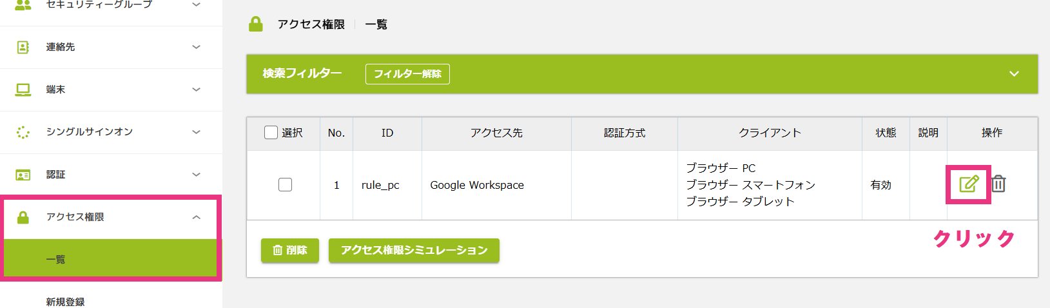Screen dimensions: 1050x308
Task: Select 認証 in the sidebar
Action: (x=55, y=175)
